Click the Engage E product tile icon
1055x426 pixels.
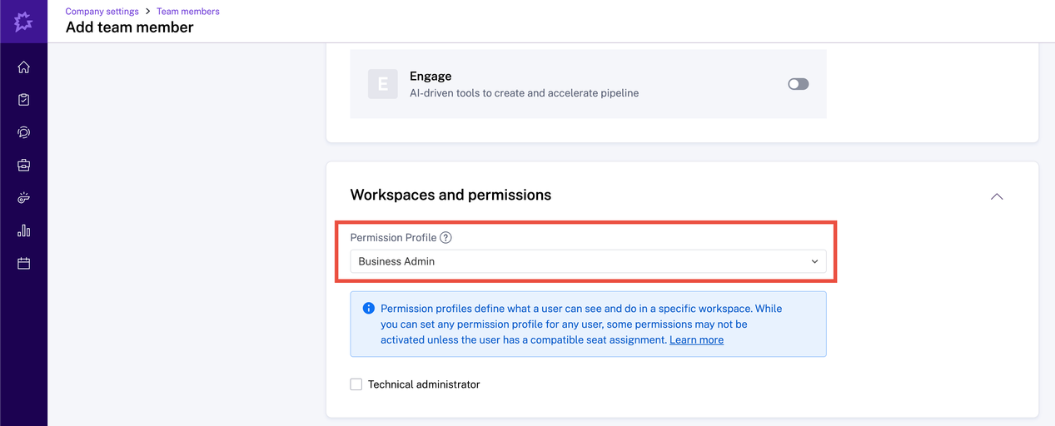(382, 84)
